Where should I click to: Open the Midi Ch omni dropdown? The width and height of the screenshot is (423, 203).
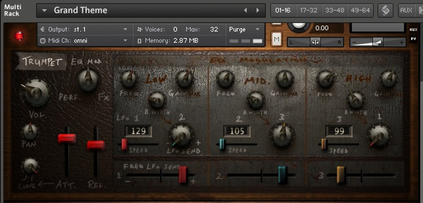(85, 41)
